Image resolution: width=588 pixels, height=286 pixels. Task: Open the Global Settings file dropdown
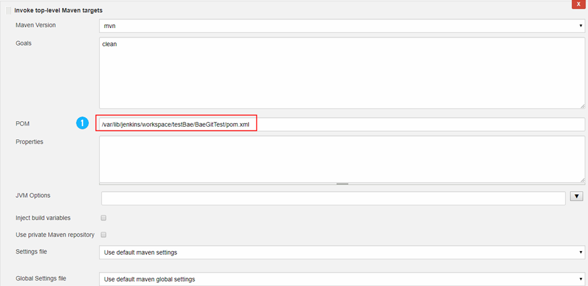pos(342,279)
